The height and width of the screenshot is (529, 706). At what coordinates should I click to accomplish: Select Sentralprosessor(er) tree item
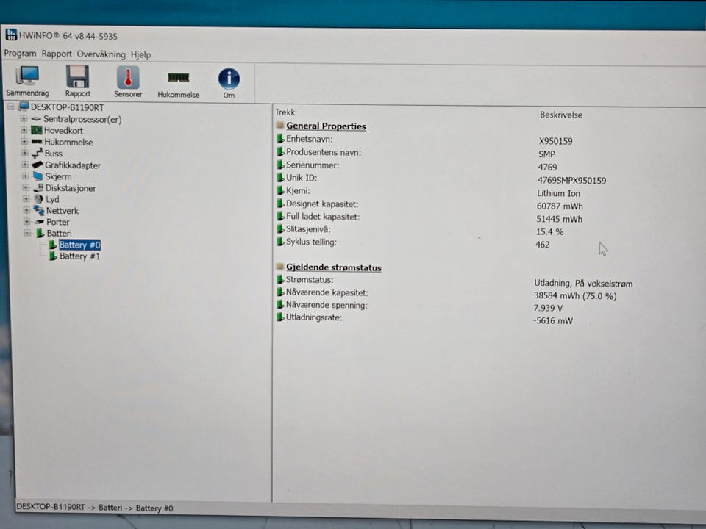pos(82,119)
